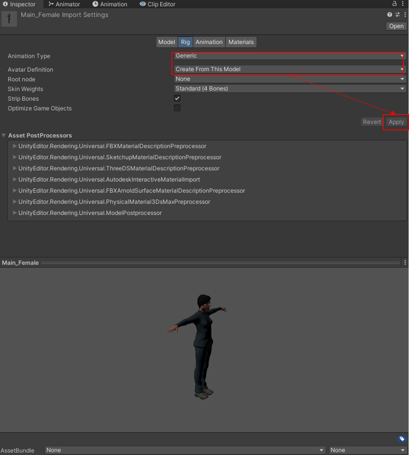Viewport: 409px width, 455px height.
Task: Open the Main_Female preview options menu
Action: (x=405, y=262)
